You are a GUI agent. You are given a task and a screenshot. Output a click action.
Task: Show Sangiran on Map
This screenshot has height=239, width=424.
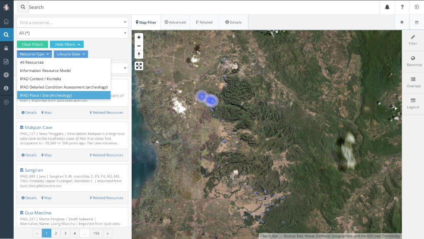(46, 198)
